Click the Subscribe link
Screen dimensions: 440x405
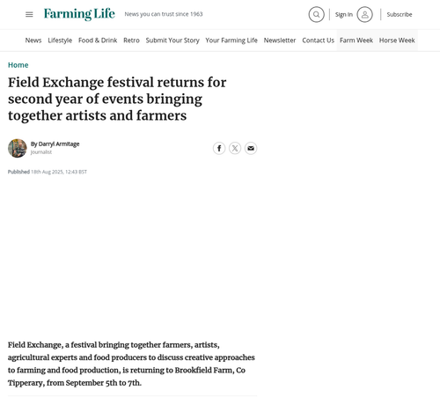point(400,14)
